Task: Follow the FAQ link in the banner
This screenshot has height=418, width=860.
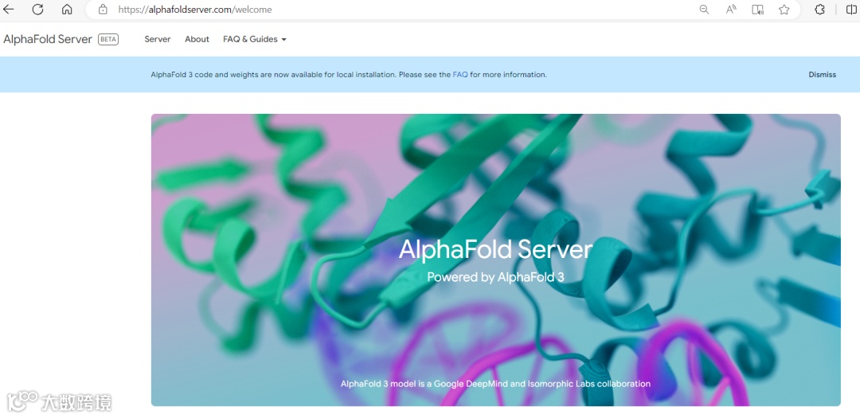Action: click(x=460, y=75)
